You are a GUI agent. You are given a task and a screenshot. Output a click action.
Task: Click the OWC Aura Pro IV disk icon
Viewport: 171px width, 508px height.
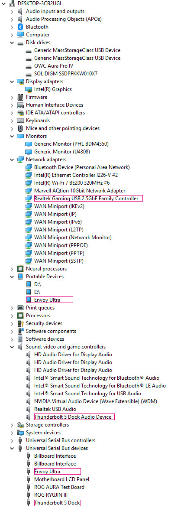(29, 66)
